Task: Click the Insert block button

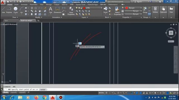Action: click(105, 10)
